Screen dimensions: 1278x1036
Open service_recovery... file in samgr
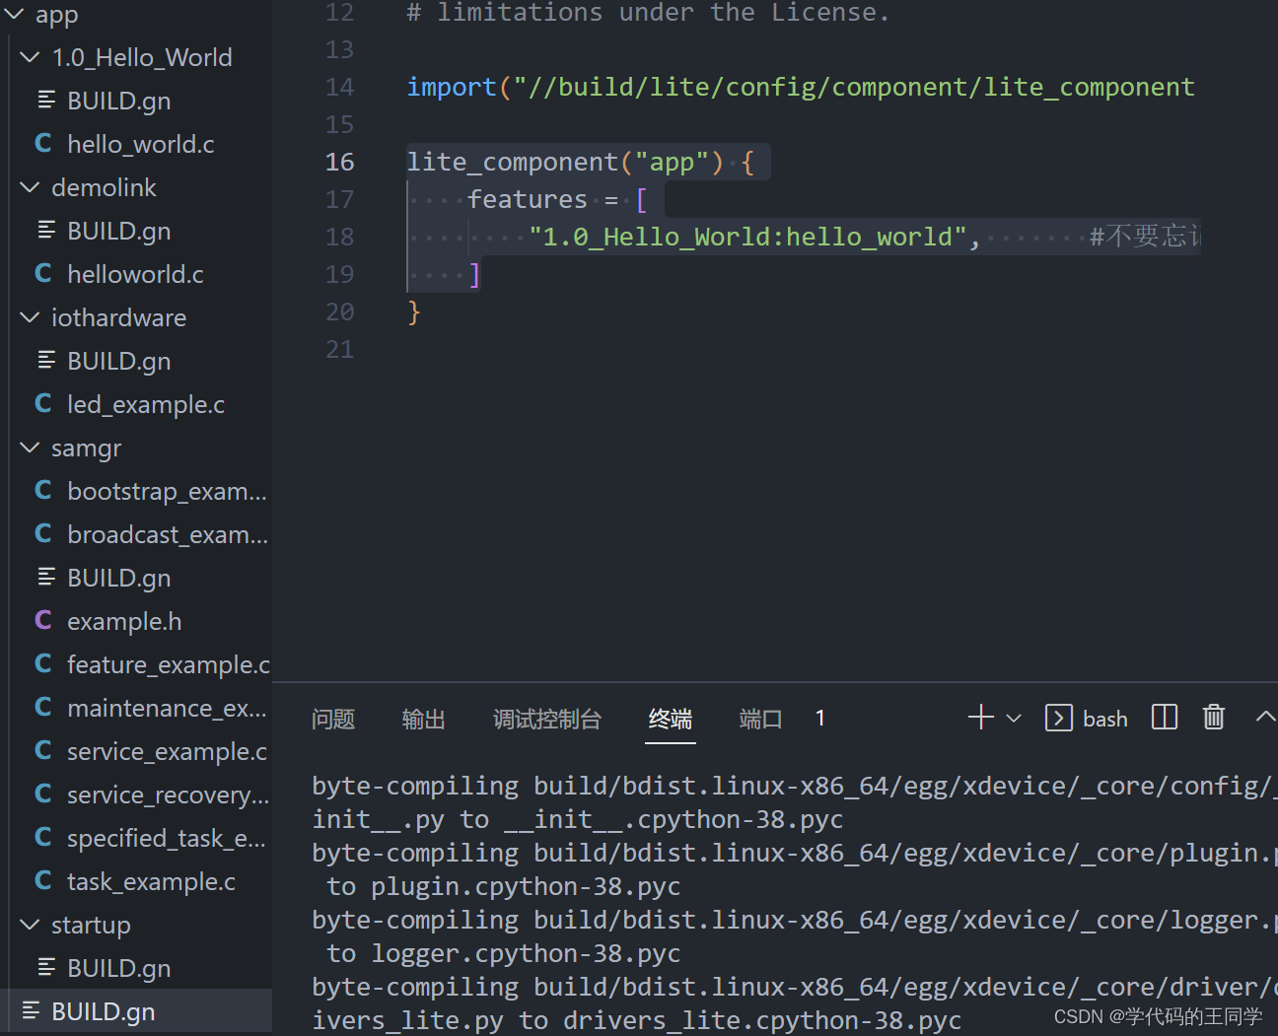coord(168,794)
